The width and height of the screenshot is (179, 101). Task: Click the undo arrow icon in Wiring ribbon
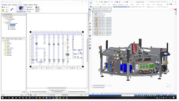(x=7, y=9)
